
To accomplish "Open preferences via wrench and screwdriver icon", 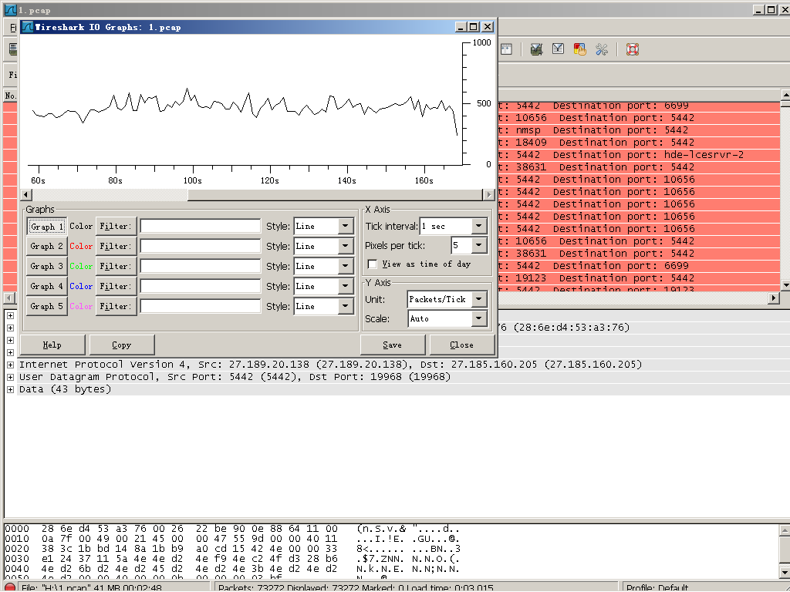I will (602, 49).
